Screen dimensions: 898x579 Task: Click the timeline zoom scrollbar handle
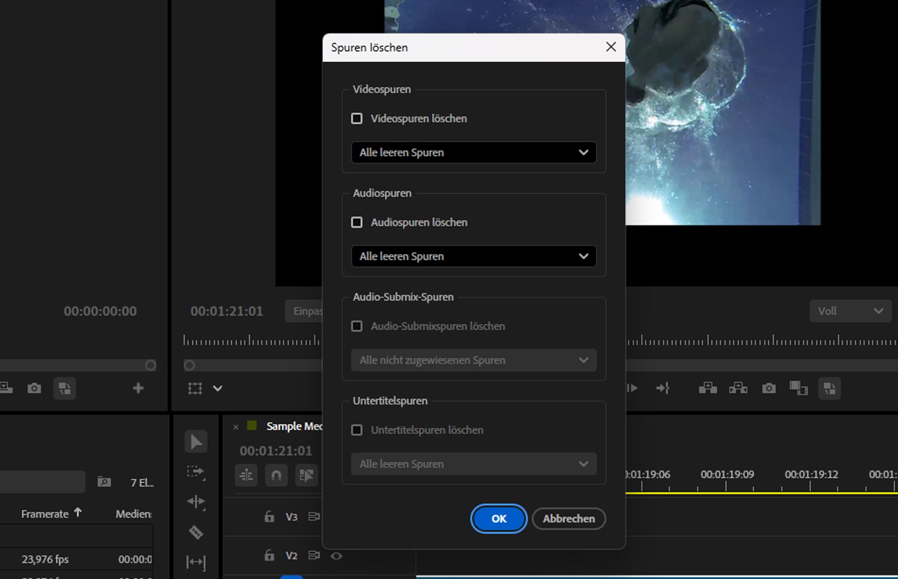[x=190, y=366]
